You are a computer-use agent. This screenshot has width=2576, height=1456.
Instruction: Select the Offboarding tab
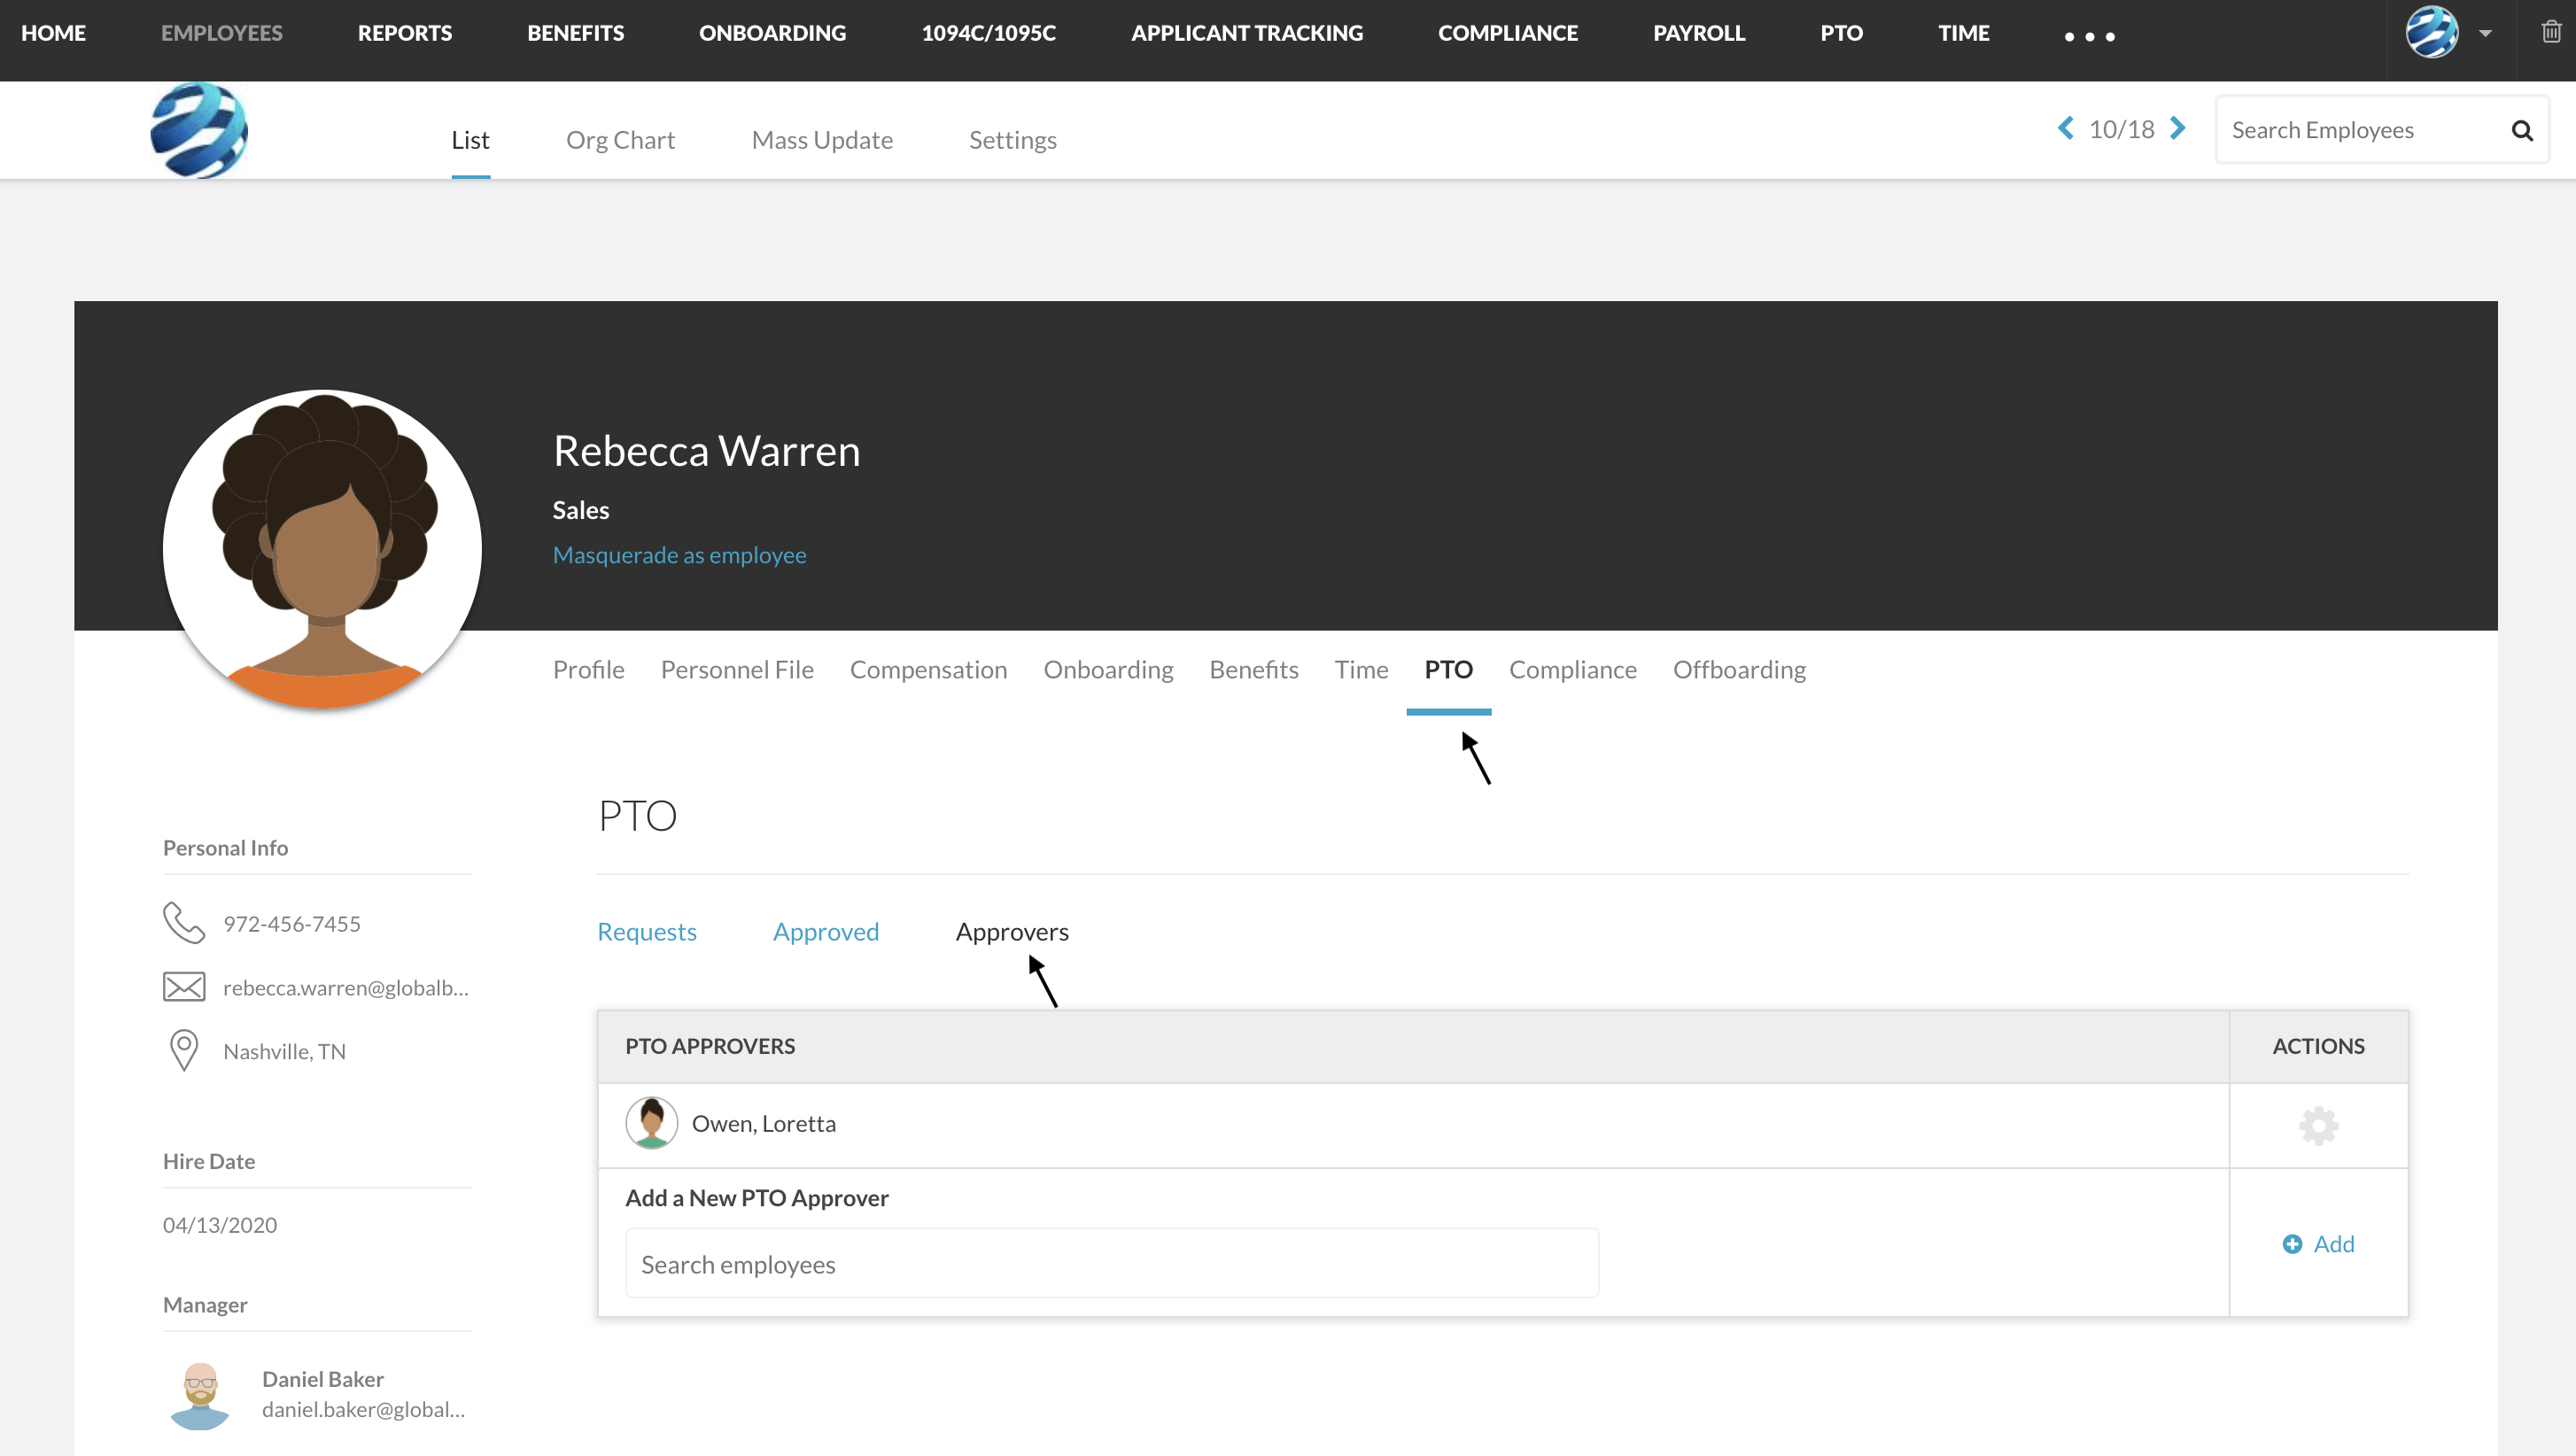[x=1739, y=670]
